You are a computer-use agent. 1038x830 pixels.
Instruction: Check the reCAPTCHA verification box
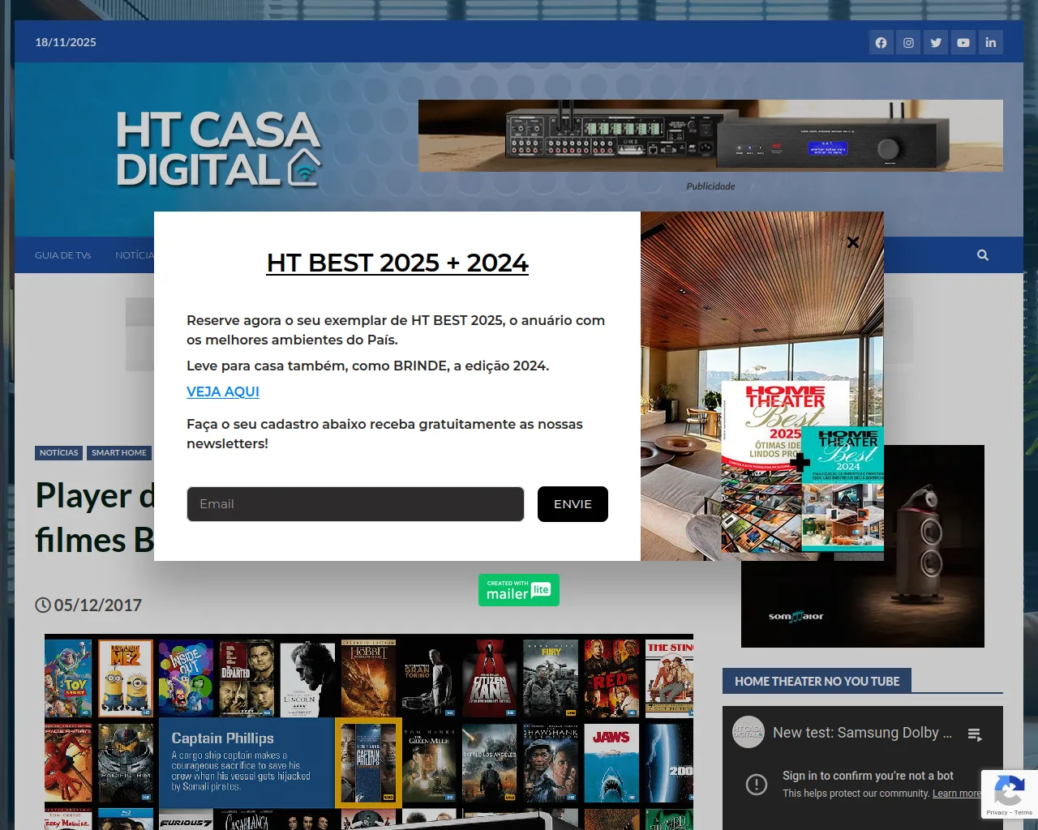point(1009,794)
